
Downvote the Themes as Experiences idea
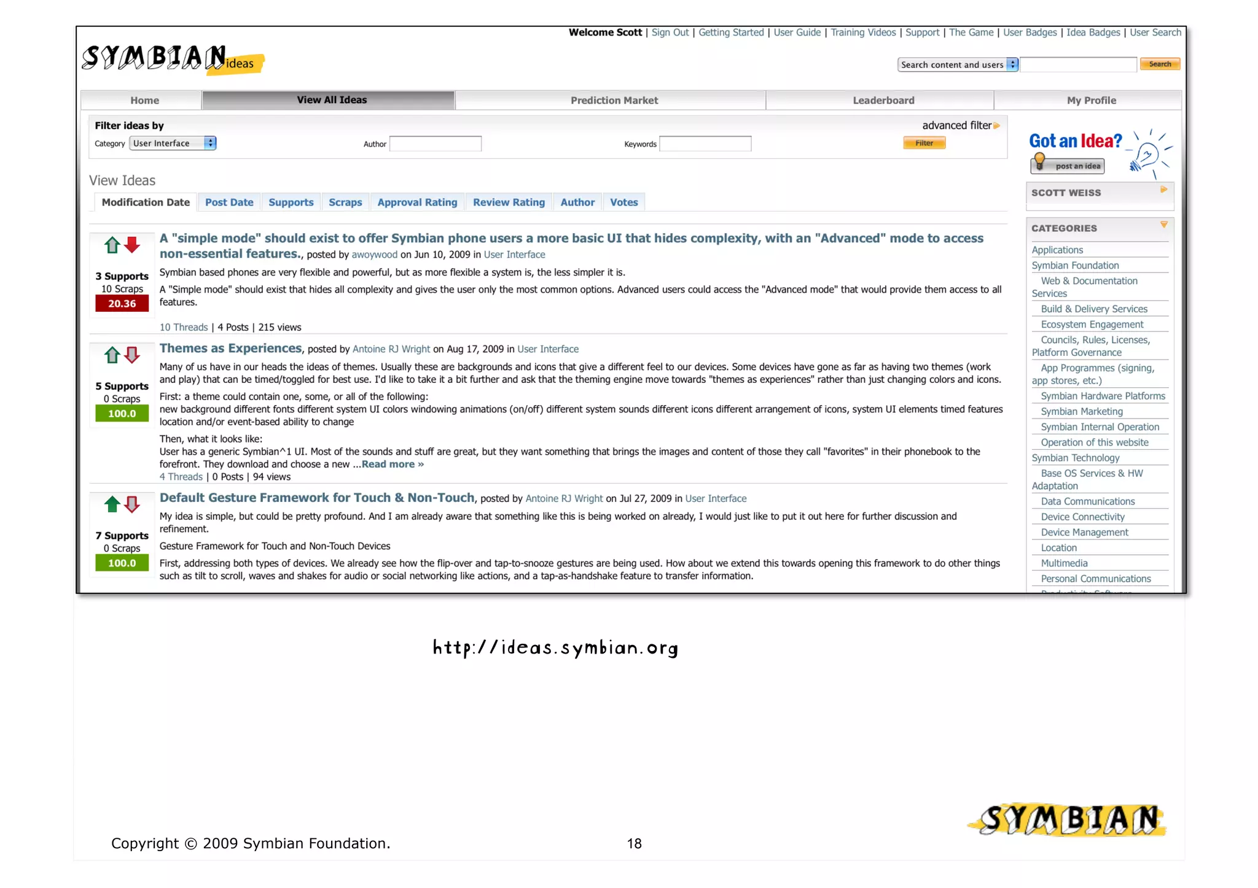click(x=132, y=355)
